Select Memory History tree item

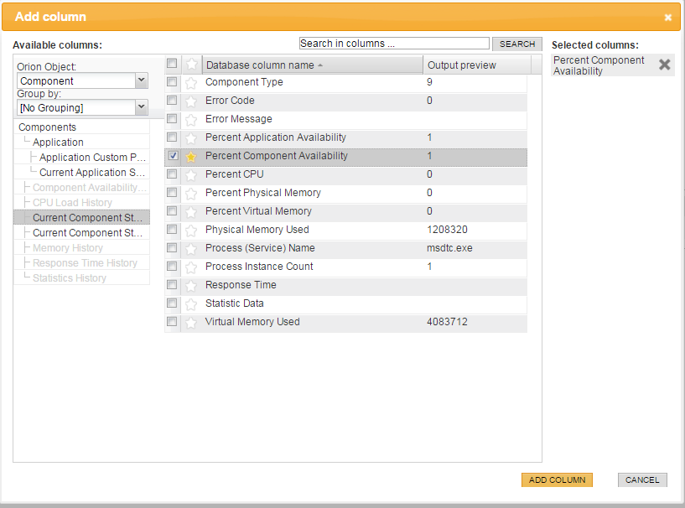point(68,247)
